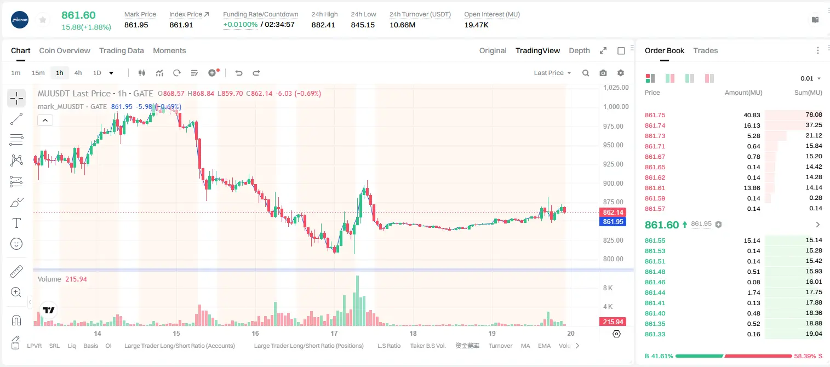Viewport: 830px width, 367px height.
Task: Select the ruler measure tool
Action: tap(16, 272)
